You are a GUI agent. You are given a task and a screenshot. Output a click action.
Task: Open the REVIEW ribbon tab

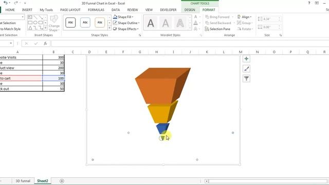[x=133, y=10]
